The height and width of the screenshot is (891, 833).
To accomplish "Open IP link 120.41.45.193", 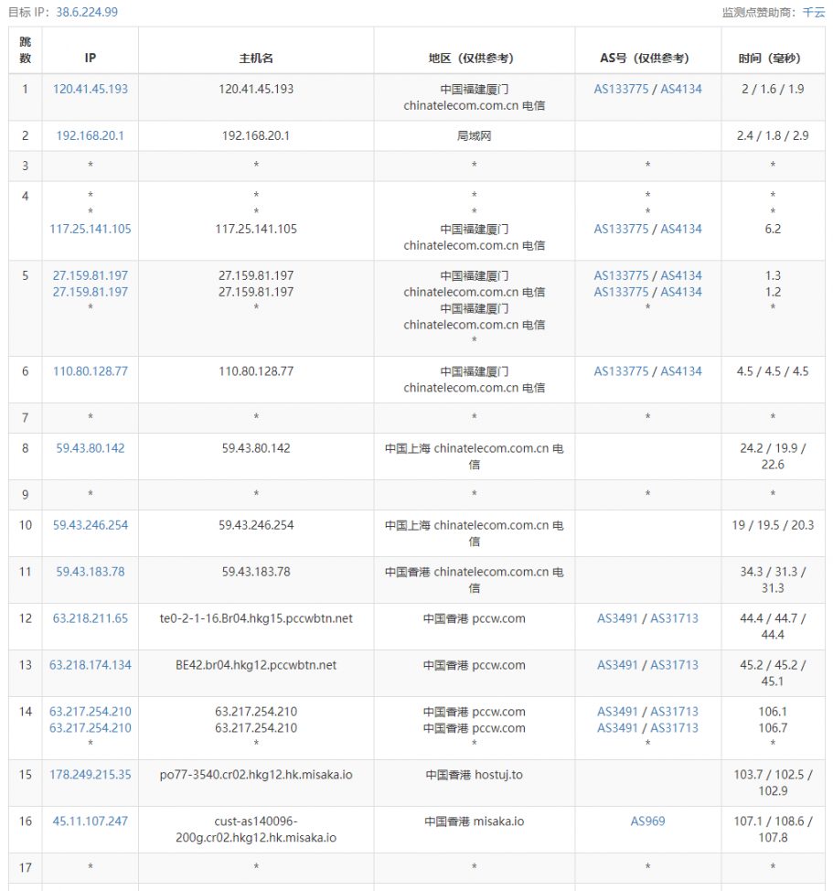I will pyautogui.click(x=91, y=89).
